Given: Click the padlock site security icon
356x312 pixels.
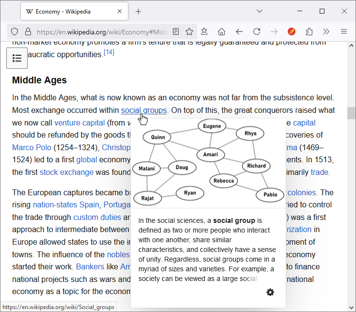Looking at the screenshot, I should tap(28, 32).
